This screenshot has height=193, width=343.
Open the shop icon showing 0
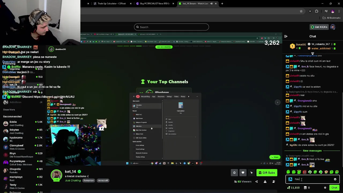tap(307, 188)
